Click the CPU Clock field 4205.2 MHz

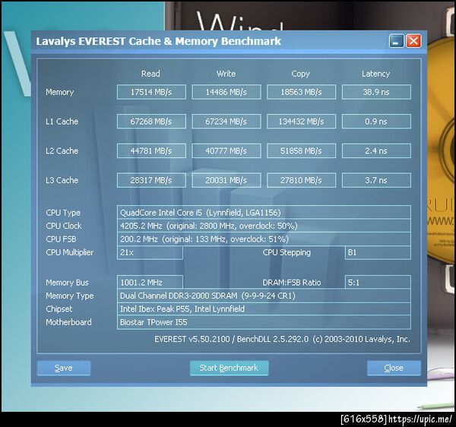[x=264, y=226]
